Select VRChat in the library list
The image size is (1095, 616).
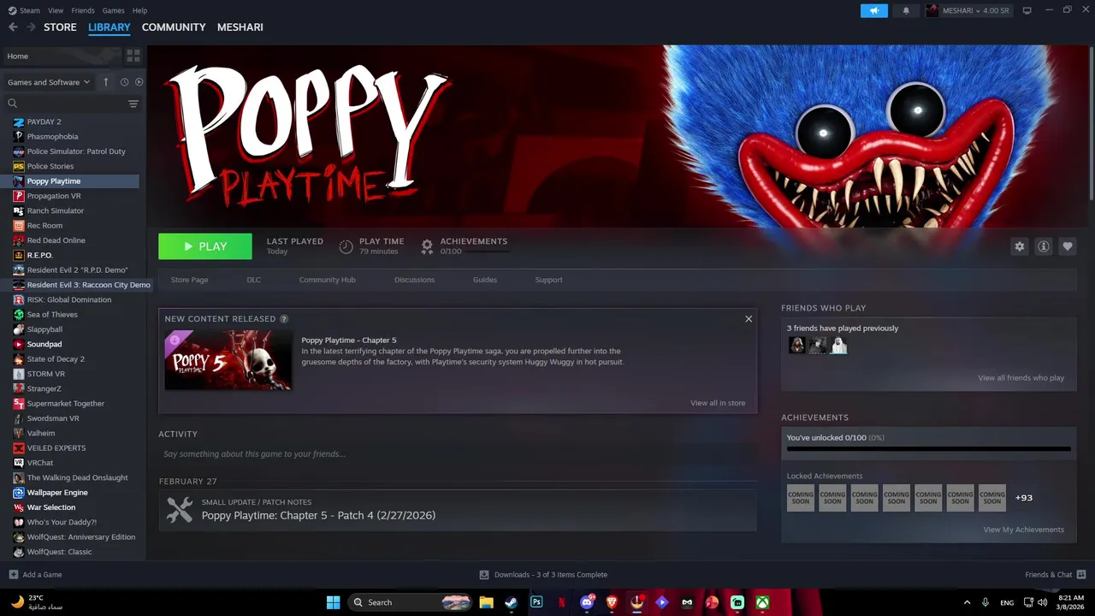(40, 463)
